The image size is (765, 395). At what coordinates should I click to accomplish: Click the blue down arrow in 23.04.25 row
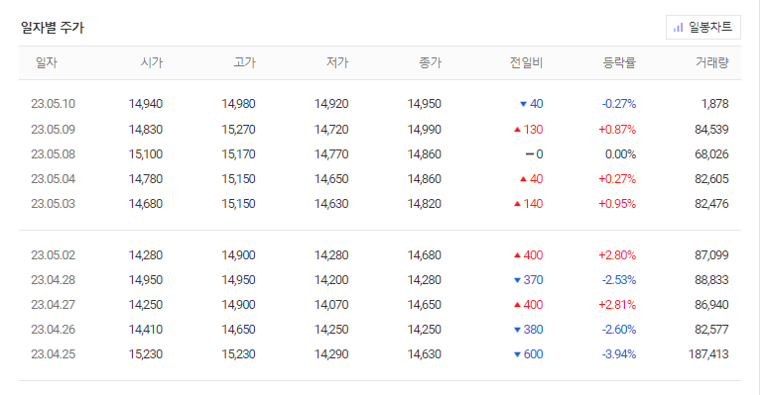pos(517,354)
